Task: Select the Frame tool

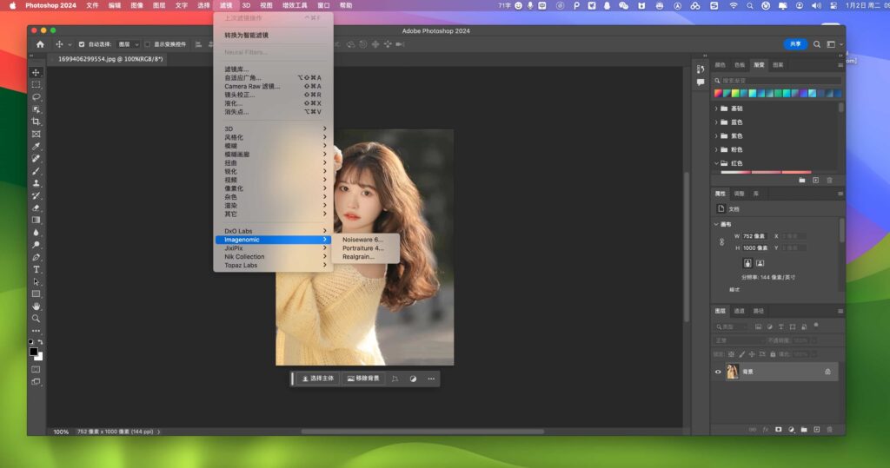Action: [36, 134]
